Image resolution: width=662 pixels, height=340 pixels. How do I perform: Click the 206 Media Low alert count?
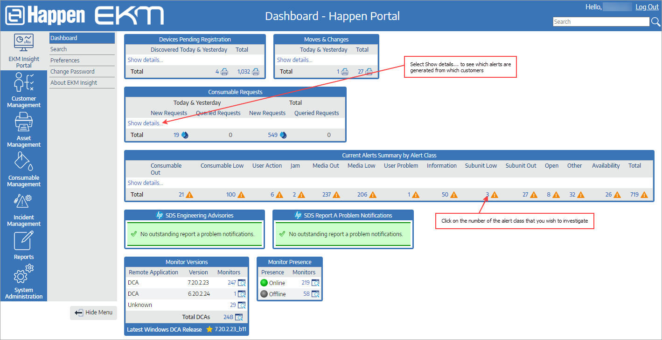[362, 195]
